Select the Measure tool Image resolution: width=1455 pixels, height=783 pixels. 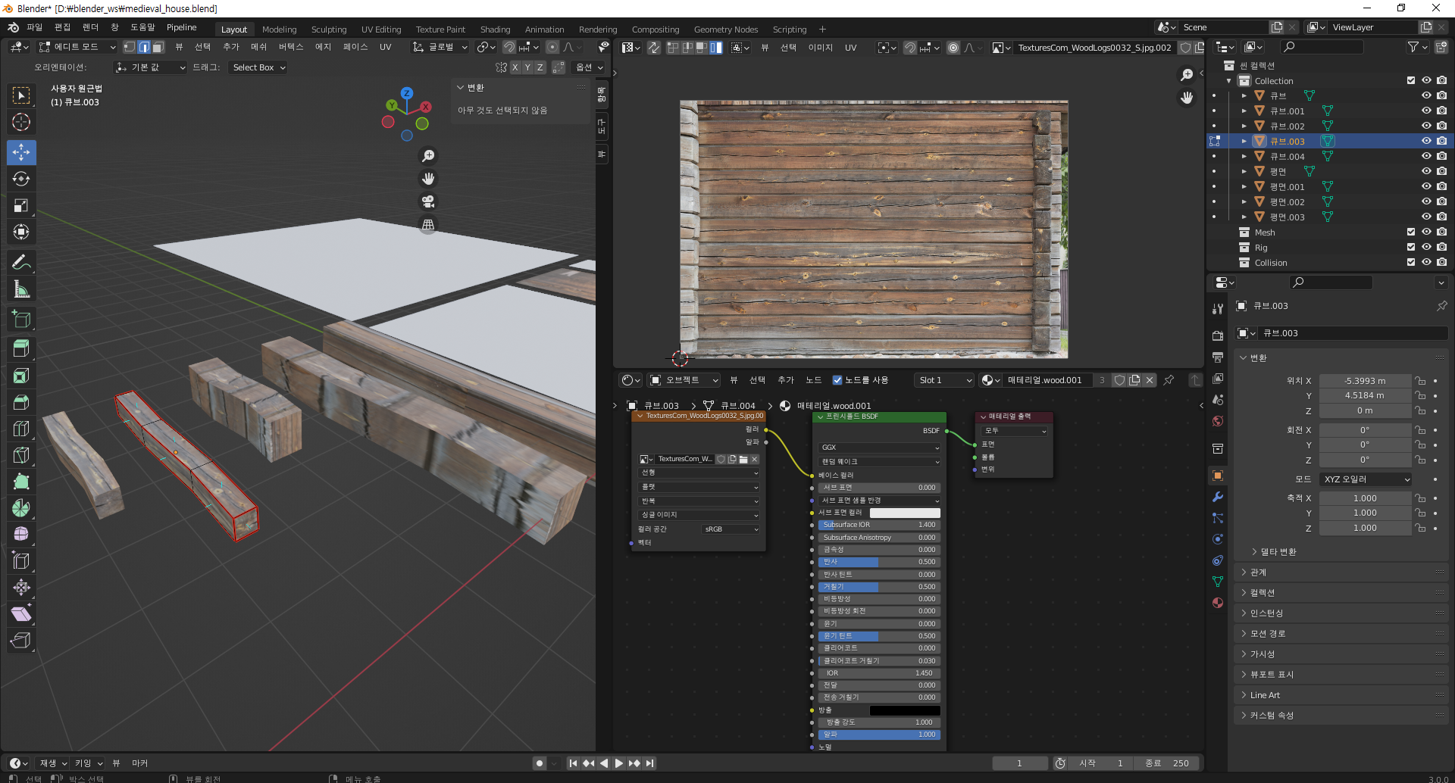point(21,289)
